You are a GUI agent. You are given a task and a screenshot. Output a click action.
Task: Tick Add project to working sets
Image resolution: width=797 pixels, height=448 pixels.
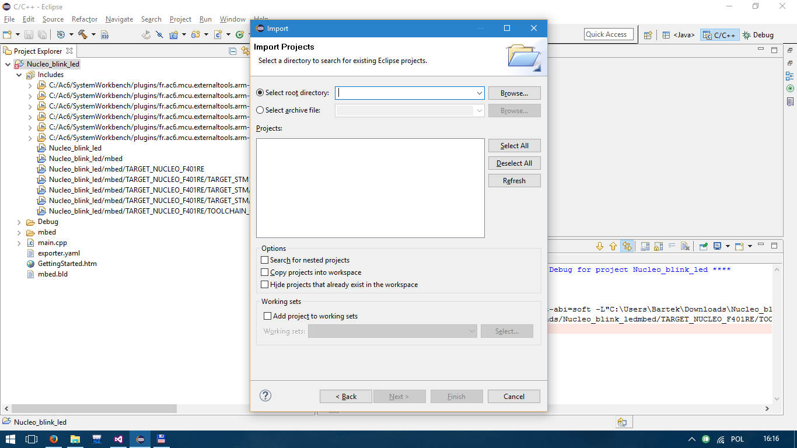(268, 316)
